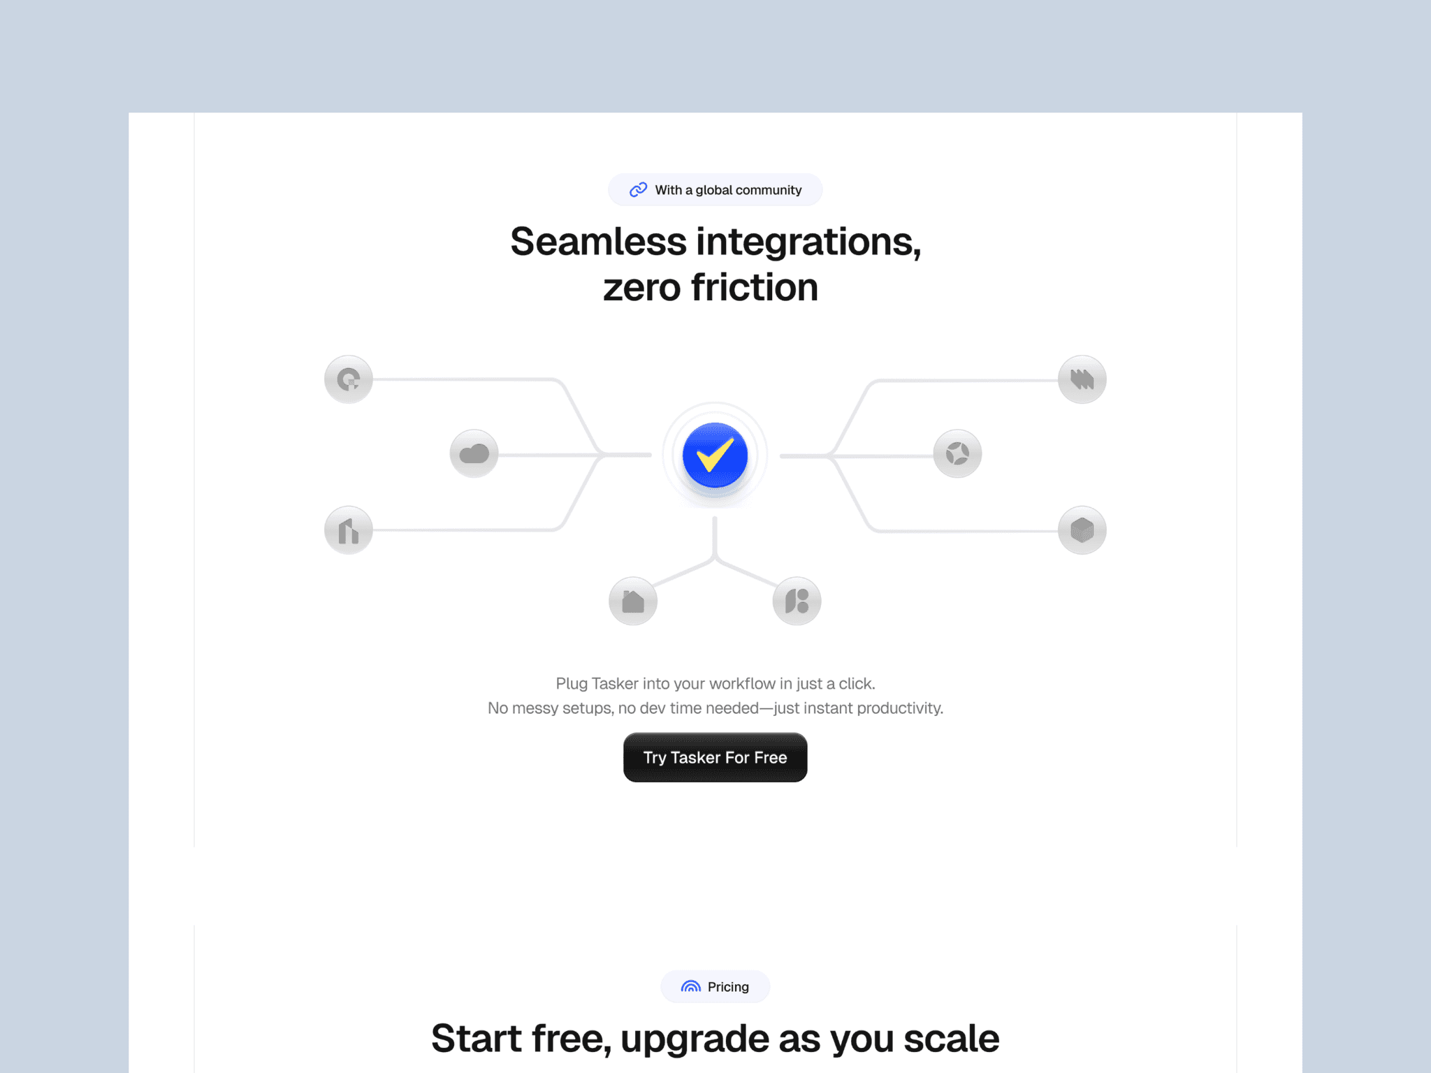
Task: Select the hexagon cube integration icon
Action: pos(1082,530)
